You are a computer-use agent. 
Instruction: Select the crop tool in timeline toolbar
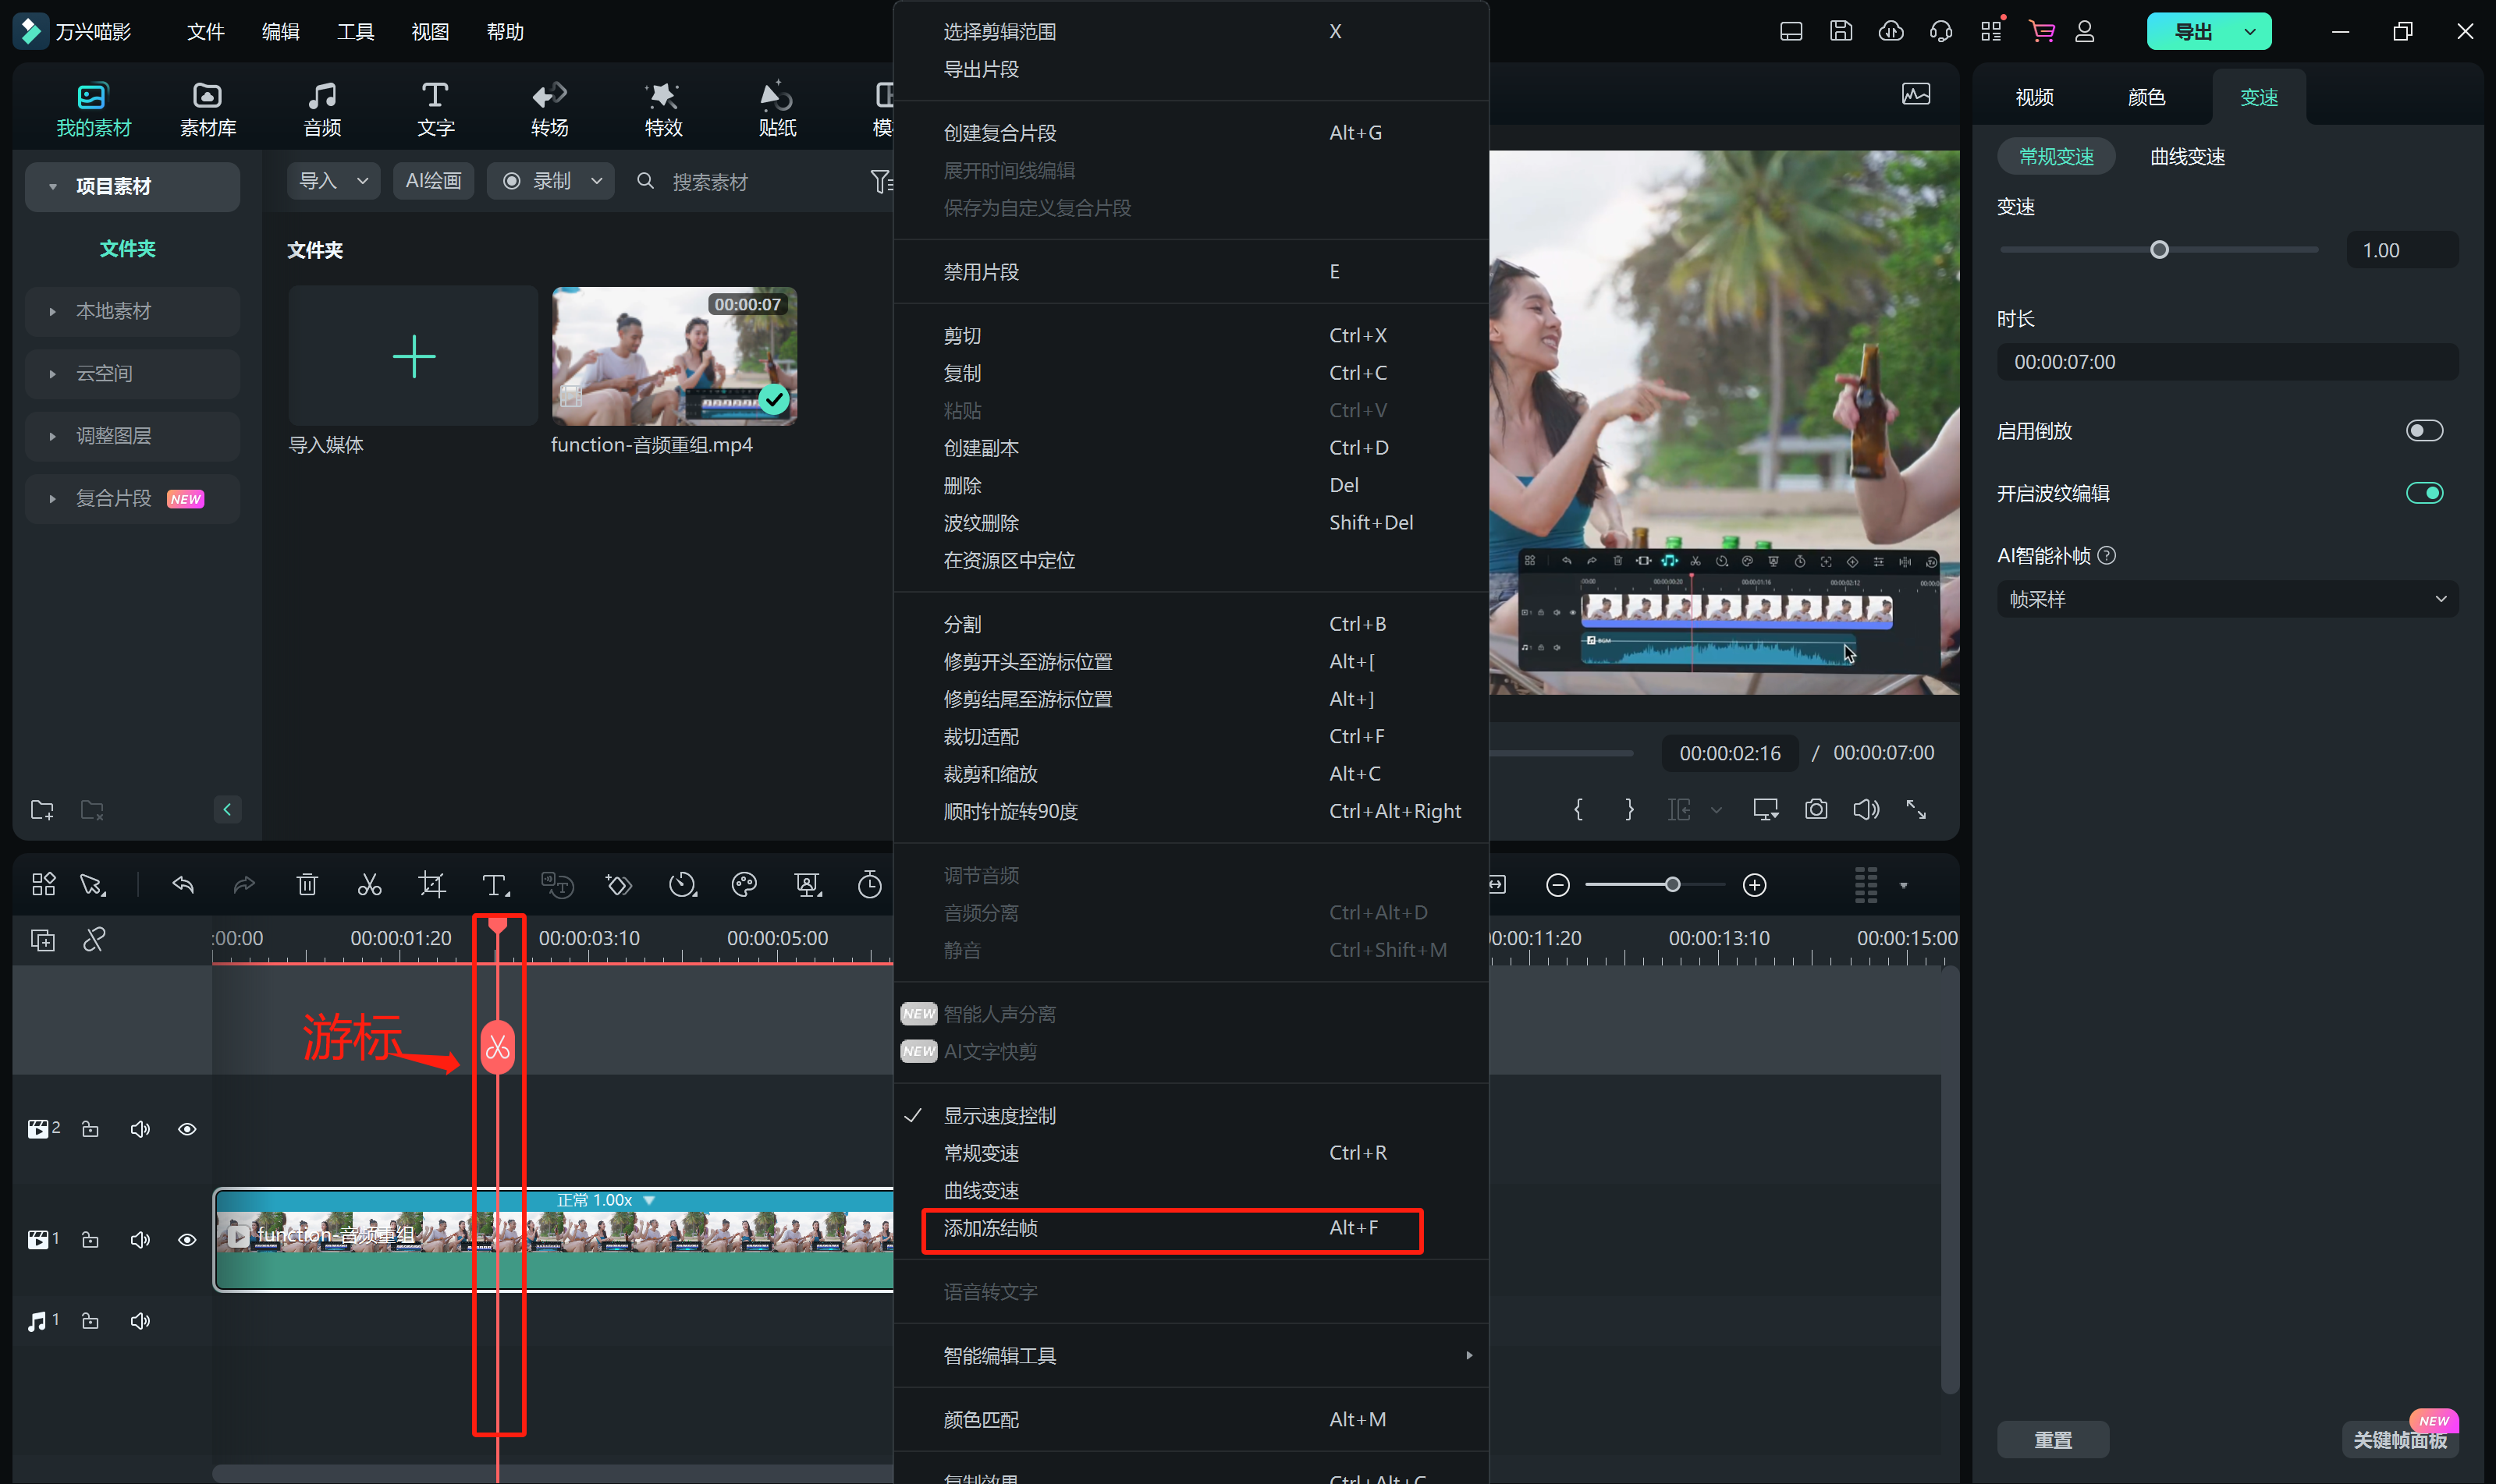(x=431, y=885)
